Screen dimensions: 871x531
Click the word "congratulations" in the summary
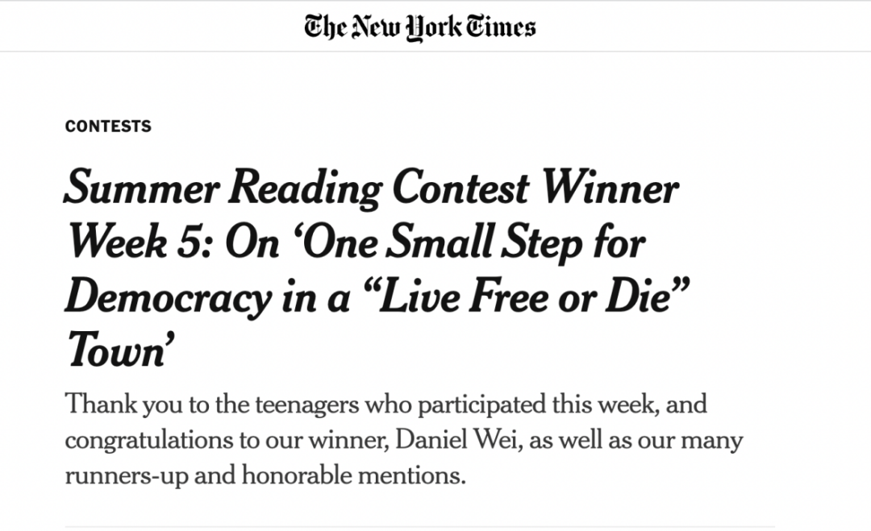[149, 441]
